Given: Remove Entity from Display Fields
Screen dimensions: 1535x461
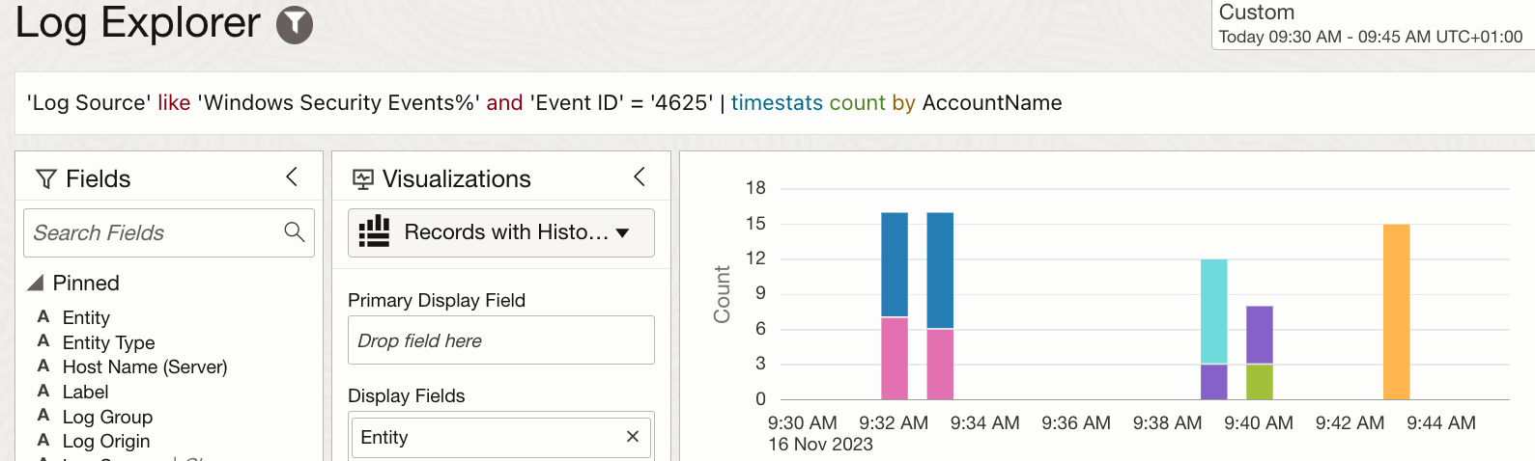Looking at the screenshot, I should tap(633, 437).
